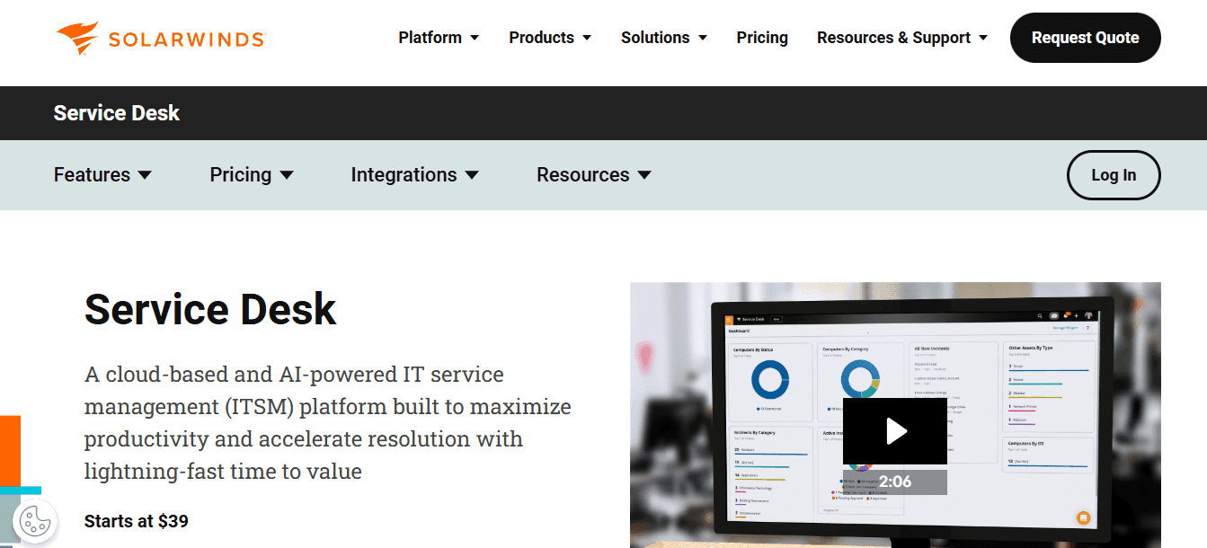Open the Platform dropdown
The height and width of the screenshot is (548, 1207).
click(438, 37)
